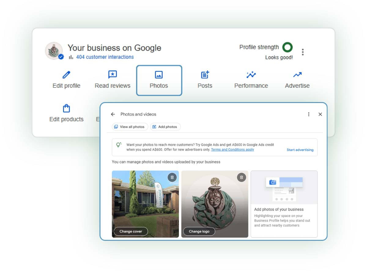Open Terms and Conditions apply link
The image size is (367, 275).
pos(232,150)
